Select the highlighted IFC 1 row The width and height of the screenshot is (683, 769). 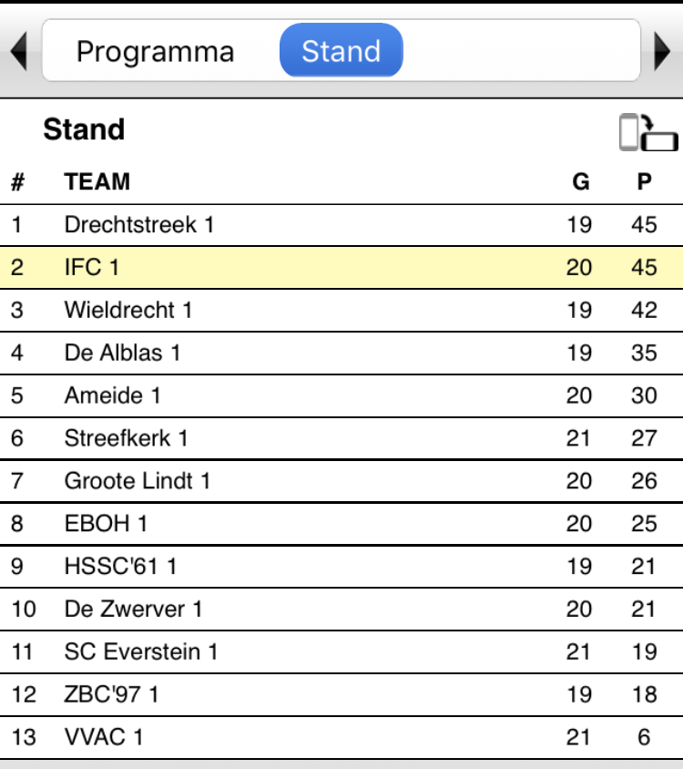click(x=341, y=268)
